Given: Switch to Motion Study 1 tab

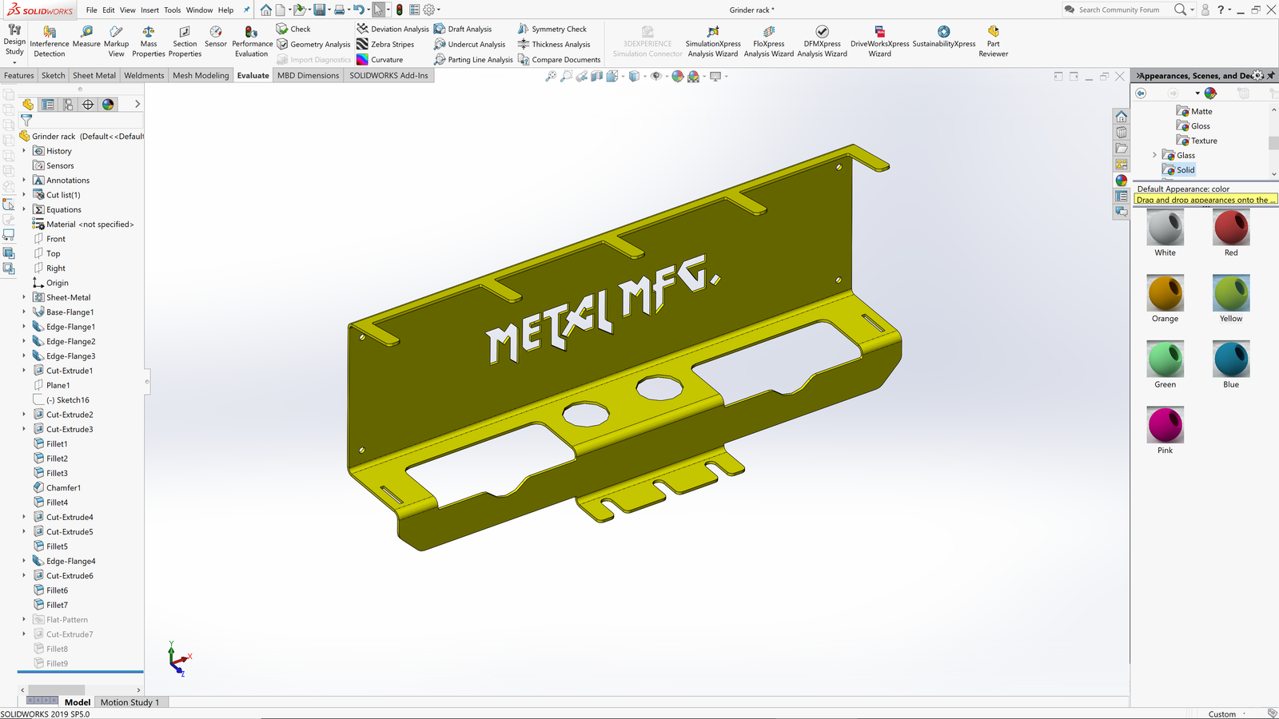Looking at the screenshot, I should tap(129, 702).
